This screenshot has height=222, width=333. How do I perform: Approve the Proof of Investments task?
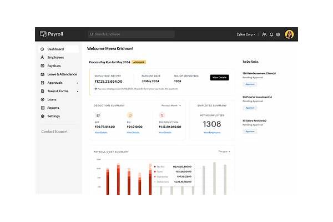[250, 108]
